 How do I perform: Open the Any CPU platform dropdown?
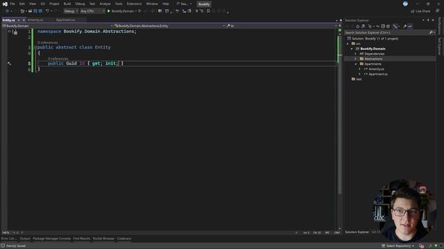(92, 11)
